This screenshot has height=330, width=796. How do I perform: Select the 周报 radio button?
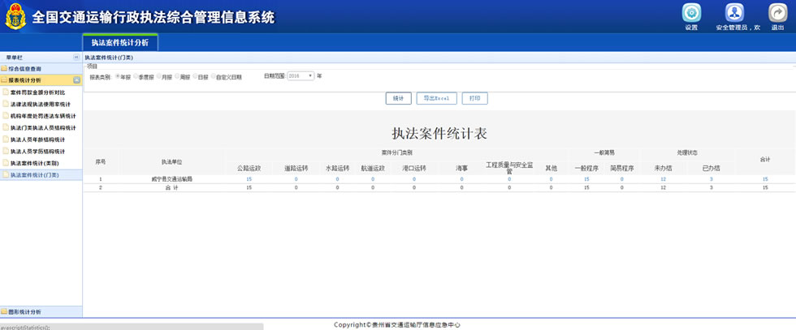click(177, 76)
